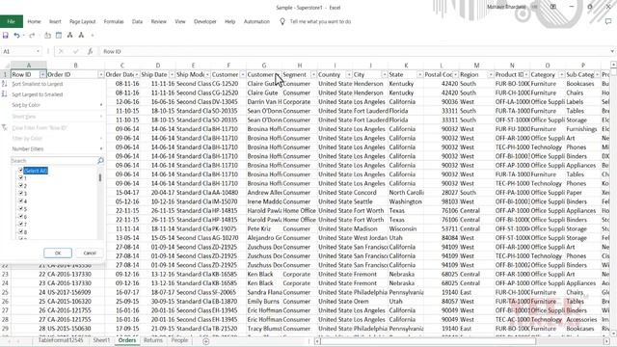Open comments pane icon at top right

(608, 21)
